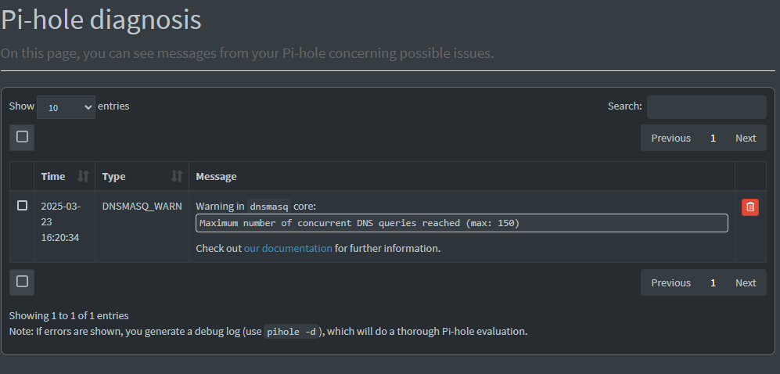The width and height of the screenshot is (780, 374).
Task: Click the Time column header label
Action: (x=53, y=176)
